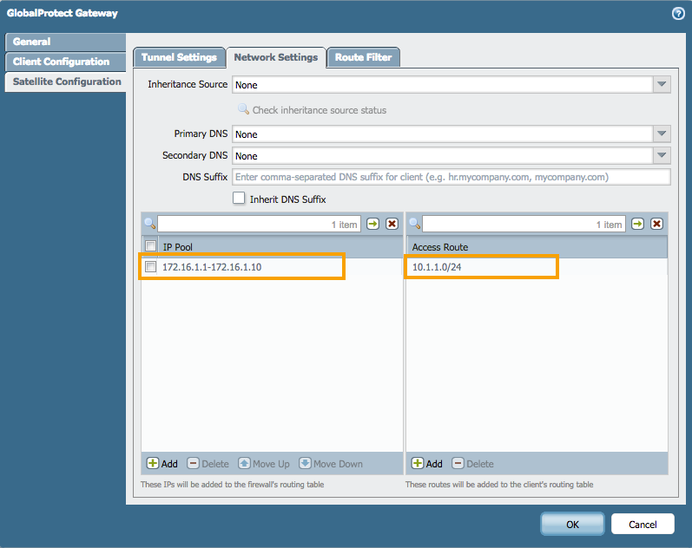Click Primary DNS None field
Image resolution: width=692 pixels, height=548 pixels.
[x=443, y=134]
